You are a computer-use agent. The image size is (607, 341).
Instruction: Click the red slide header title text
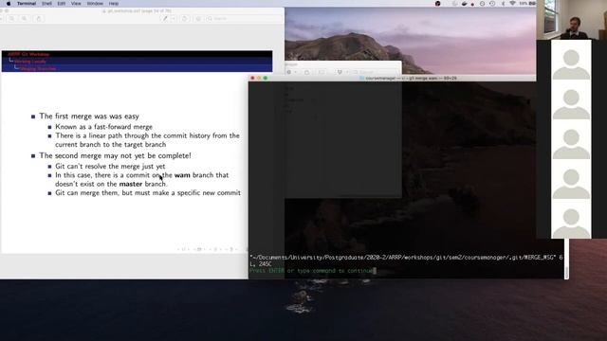pos(28,55)
